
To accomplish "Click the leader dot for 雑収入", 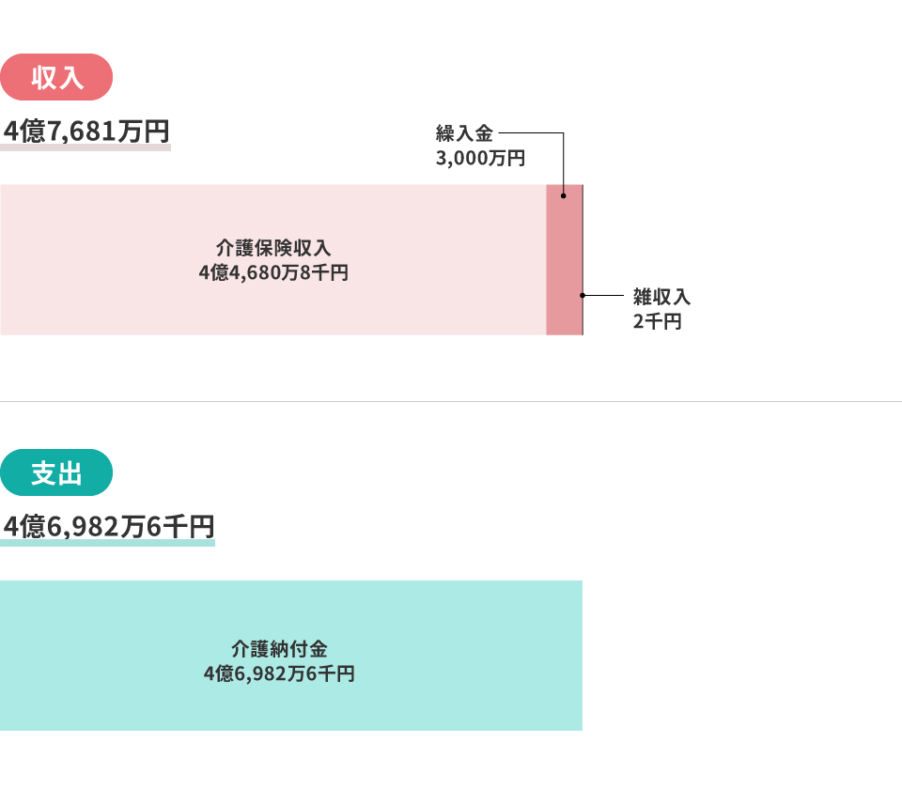I will point(583,295).
